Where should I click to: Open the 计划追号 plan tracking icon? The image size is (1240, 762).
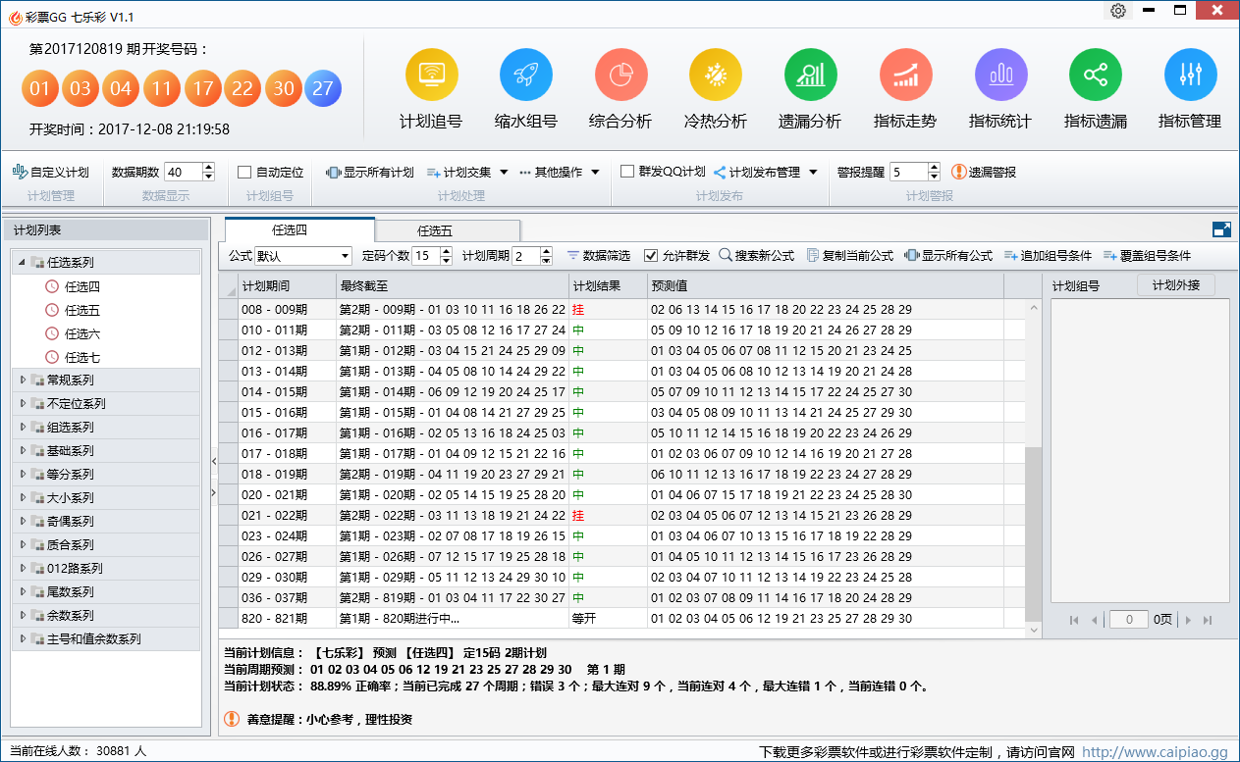431,76
